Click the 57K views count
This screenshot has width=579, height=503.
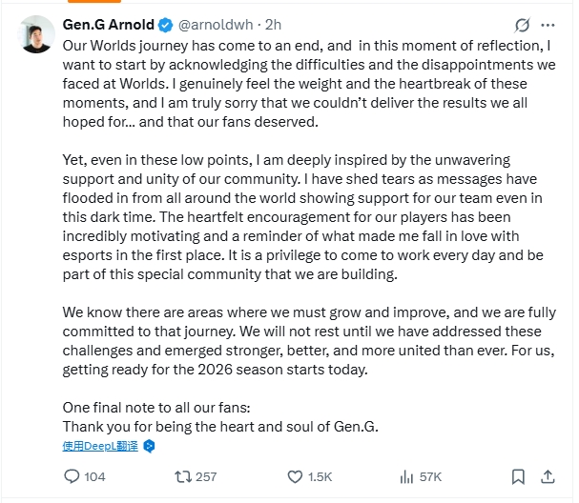tap(430, 475)
